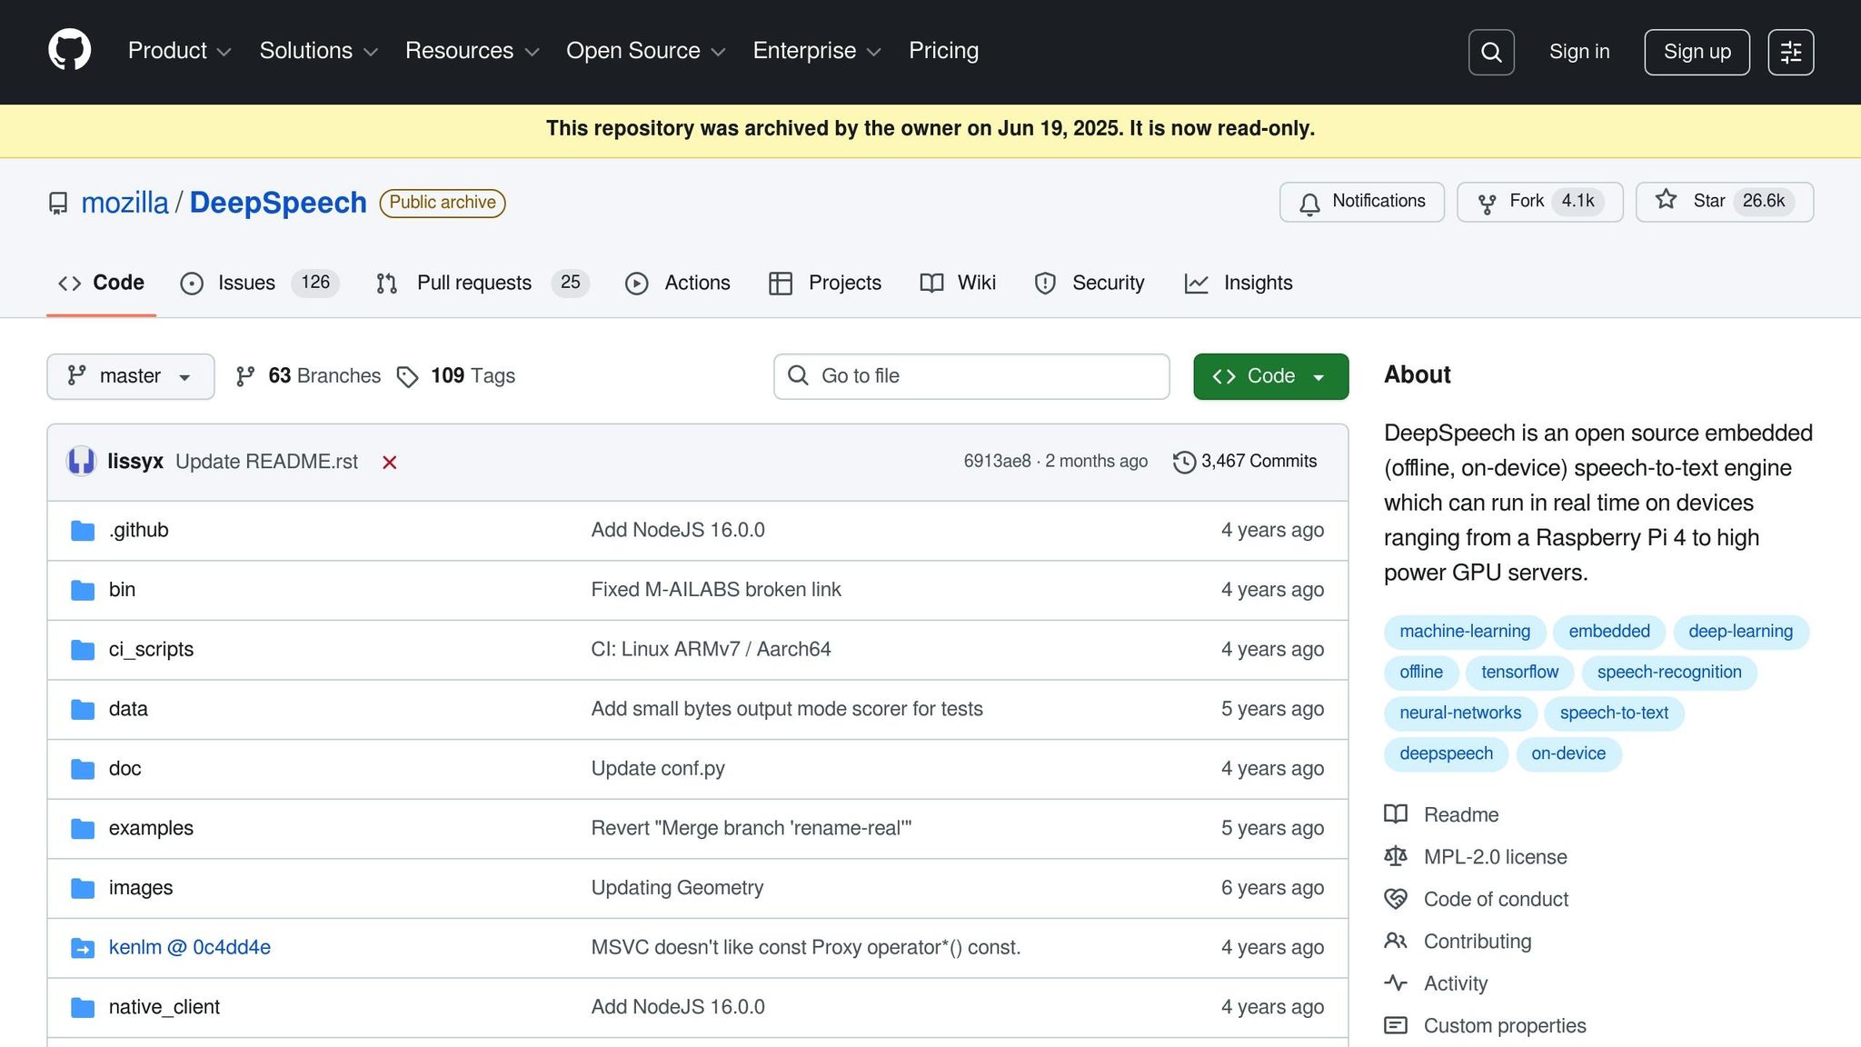Image resolution: width=1861 pixels, height=1047 pixels.
Task: Open the lissyx author link
Action: click(x=135, y=462)
